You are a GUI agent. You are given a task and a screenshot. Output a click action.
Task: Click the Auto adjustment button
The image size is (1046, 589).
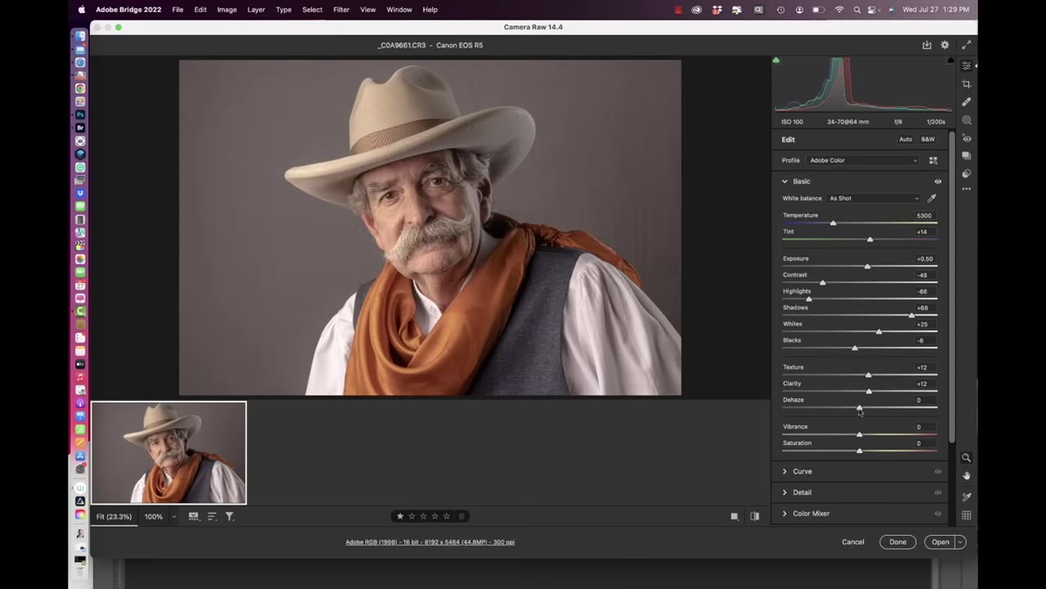pyautogui.click(x=906, y=139)
